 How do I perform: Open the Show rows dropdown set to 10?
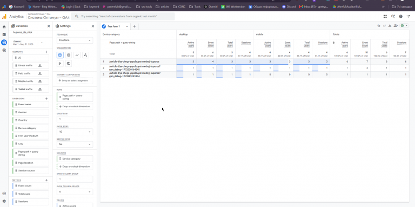(x=75, y=132)
